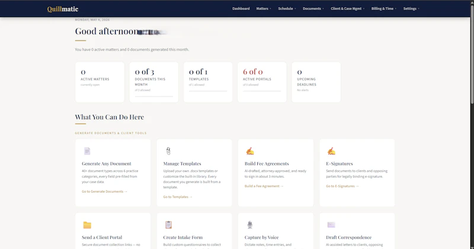Viewport: 474px width, 249px height.
Task: Click the Generate Documents & Client Tools label
Action: 111,133
